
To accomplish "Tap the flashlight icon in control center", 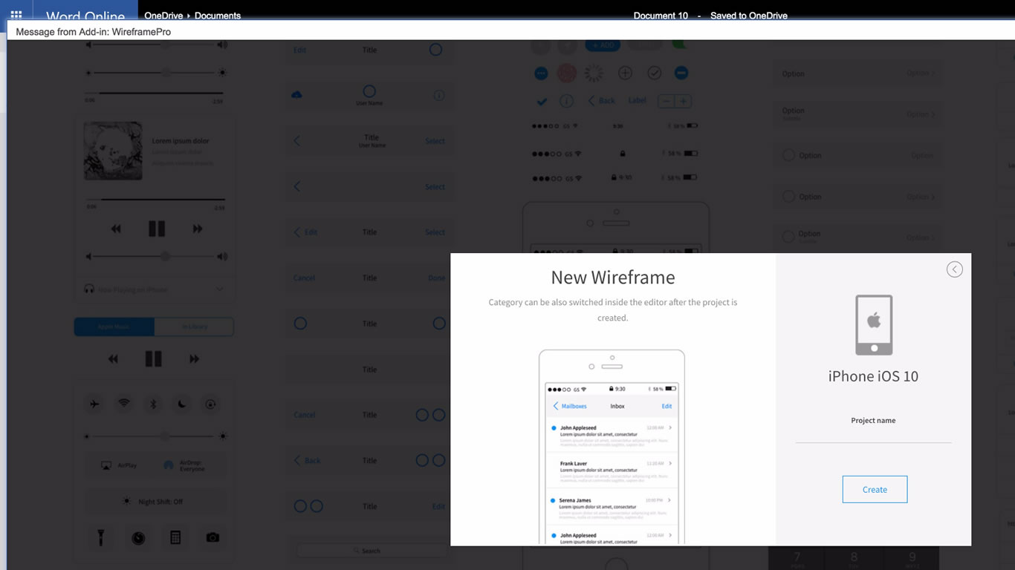I will (x=101, y=537).
